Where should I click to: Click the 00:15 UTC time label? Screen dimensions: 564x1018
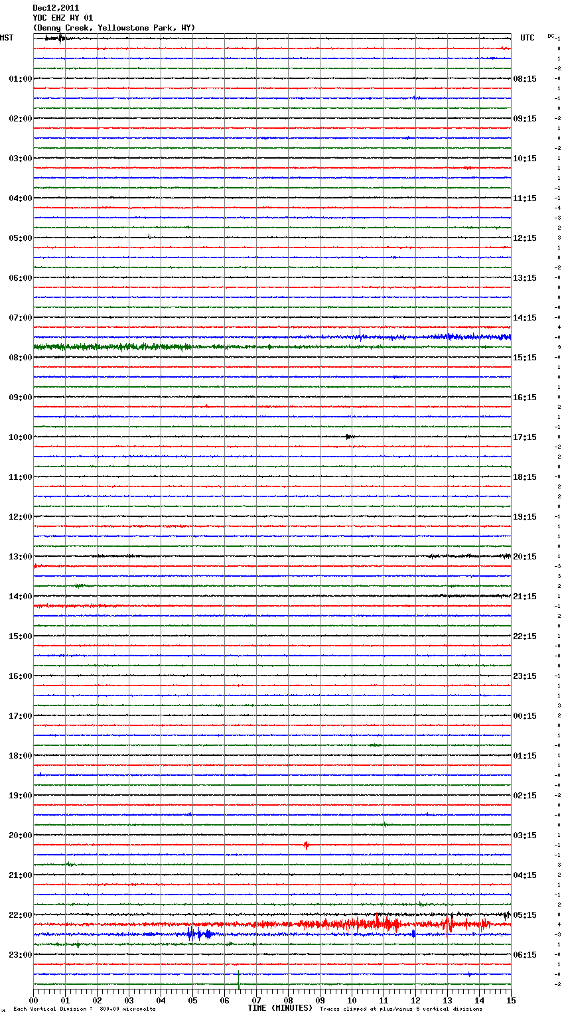(525, 716)
